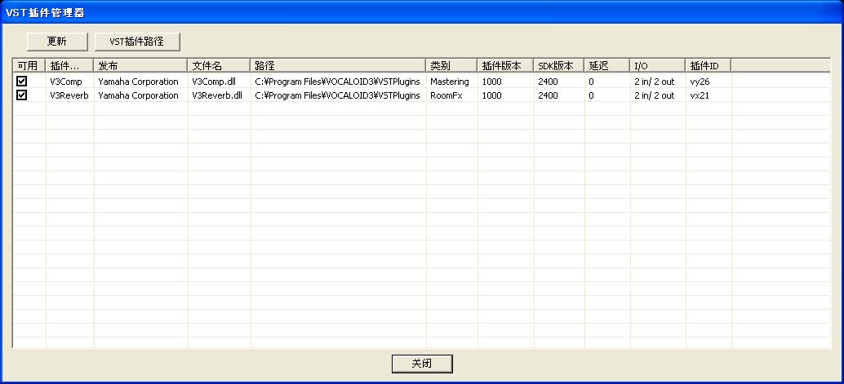
Task: Click the plugin ID vy26
Action: click(700, 82)
